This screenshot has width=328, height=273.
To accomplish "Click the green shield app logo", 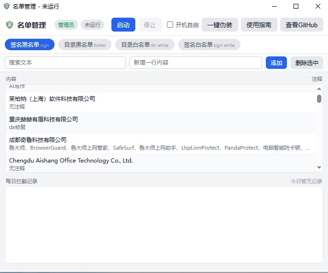I will click(10, 25).
